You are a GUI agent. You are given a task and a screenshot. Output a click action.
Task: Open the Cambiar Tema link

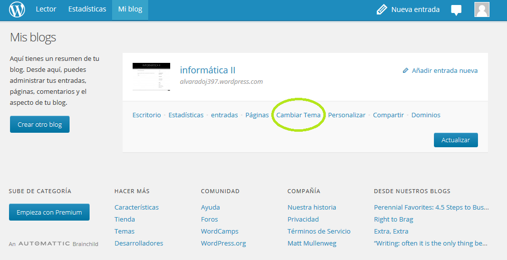click(x=298, y=115)
